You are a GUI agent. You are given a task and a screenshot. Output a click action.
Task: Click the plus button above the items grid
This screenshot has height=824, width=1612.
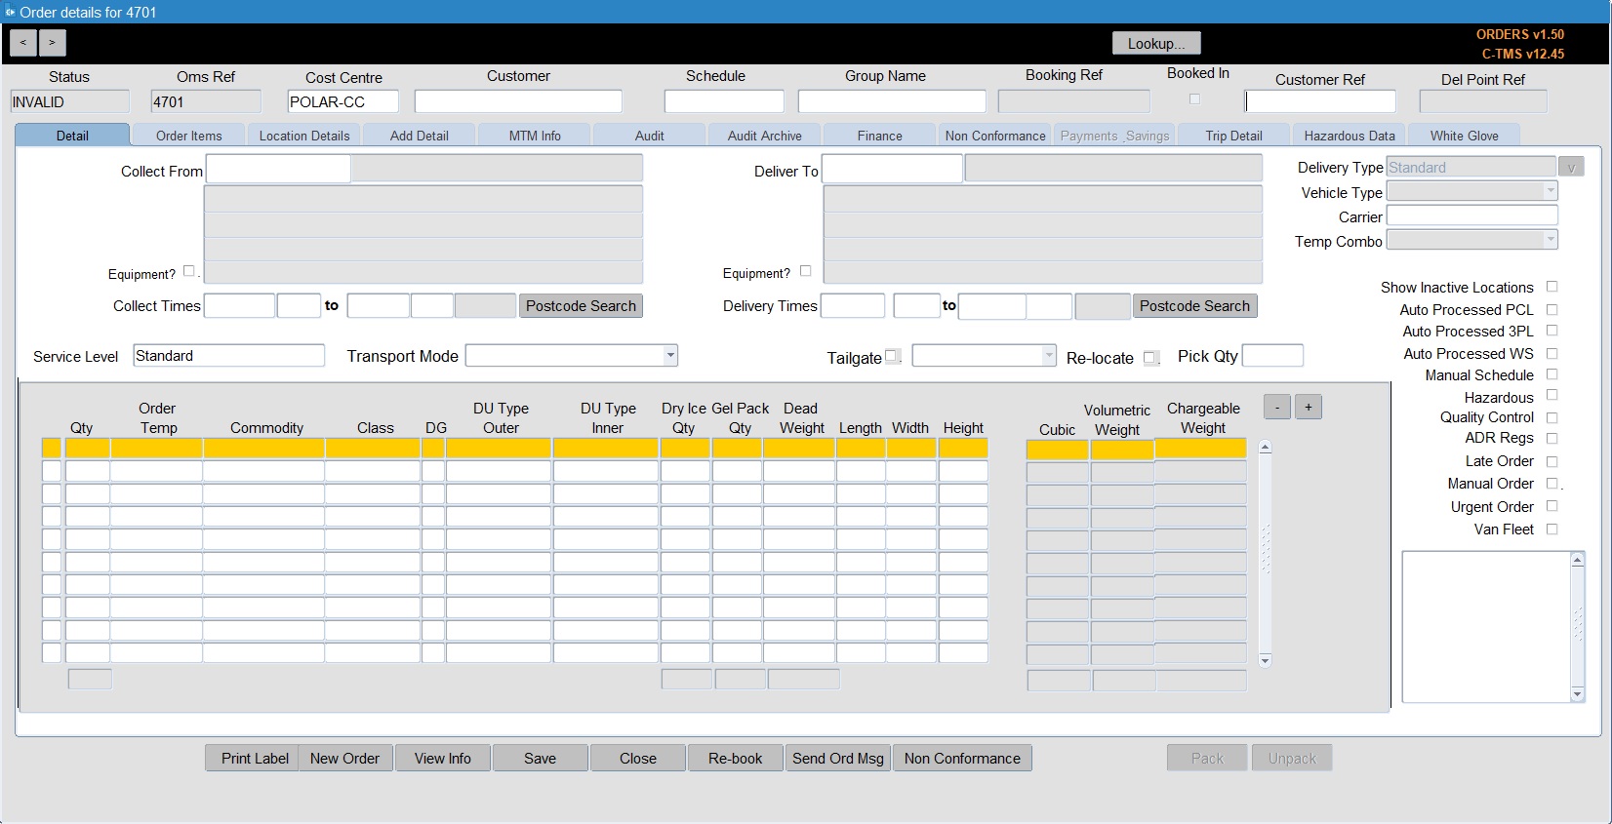coord(1309,407)
